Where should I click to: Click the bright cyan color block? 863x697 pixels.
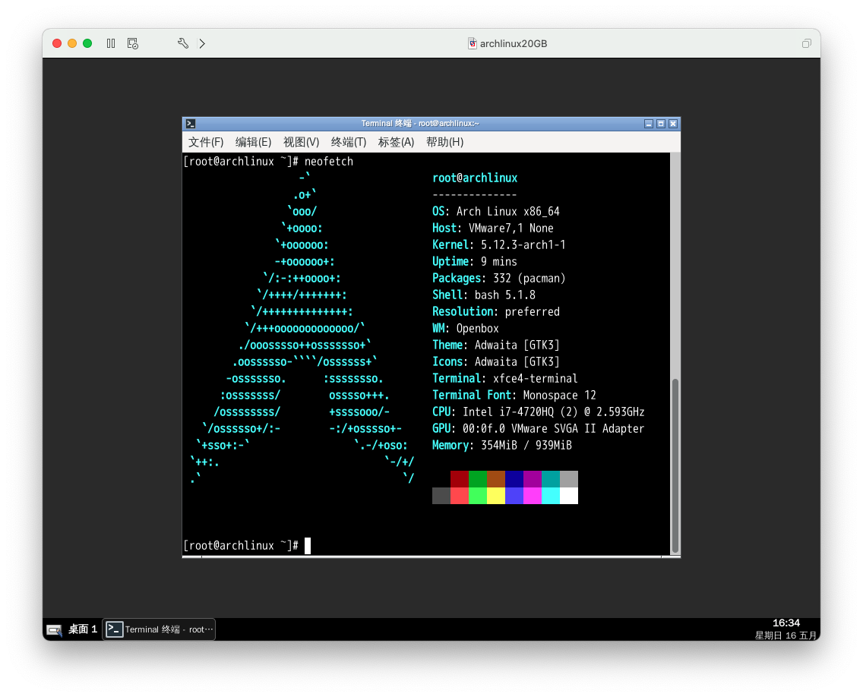[x=550, y=496]
